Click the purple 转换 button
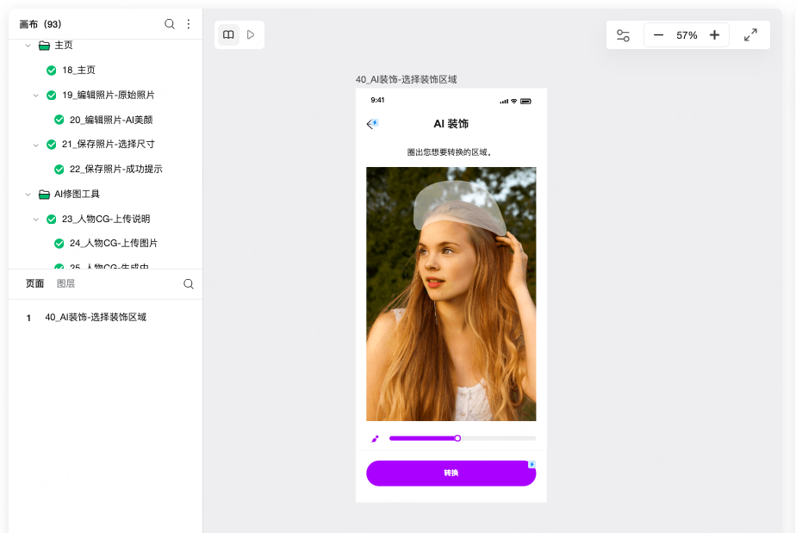This screenshot has width=796, height=533. pyautogui.click(x=451, y=473)
